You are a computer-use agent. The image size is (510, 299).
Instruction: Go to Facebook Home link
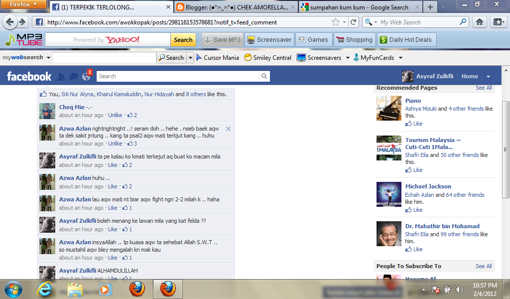(x=470, y=76)
